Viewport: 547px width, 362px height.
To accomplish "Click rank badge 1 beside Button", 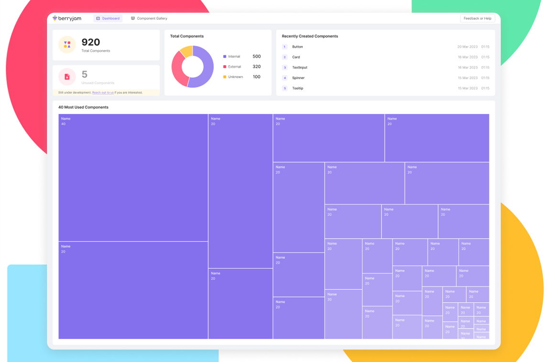I will point(284,47).
